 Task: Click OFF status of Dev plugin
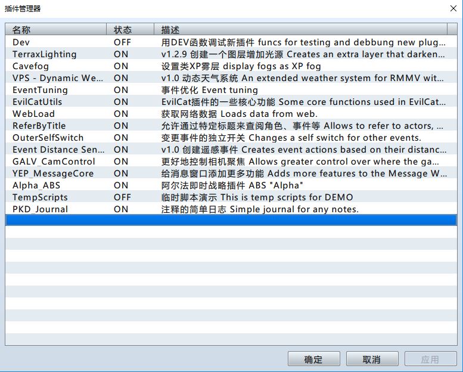pos(122,42)
